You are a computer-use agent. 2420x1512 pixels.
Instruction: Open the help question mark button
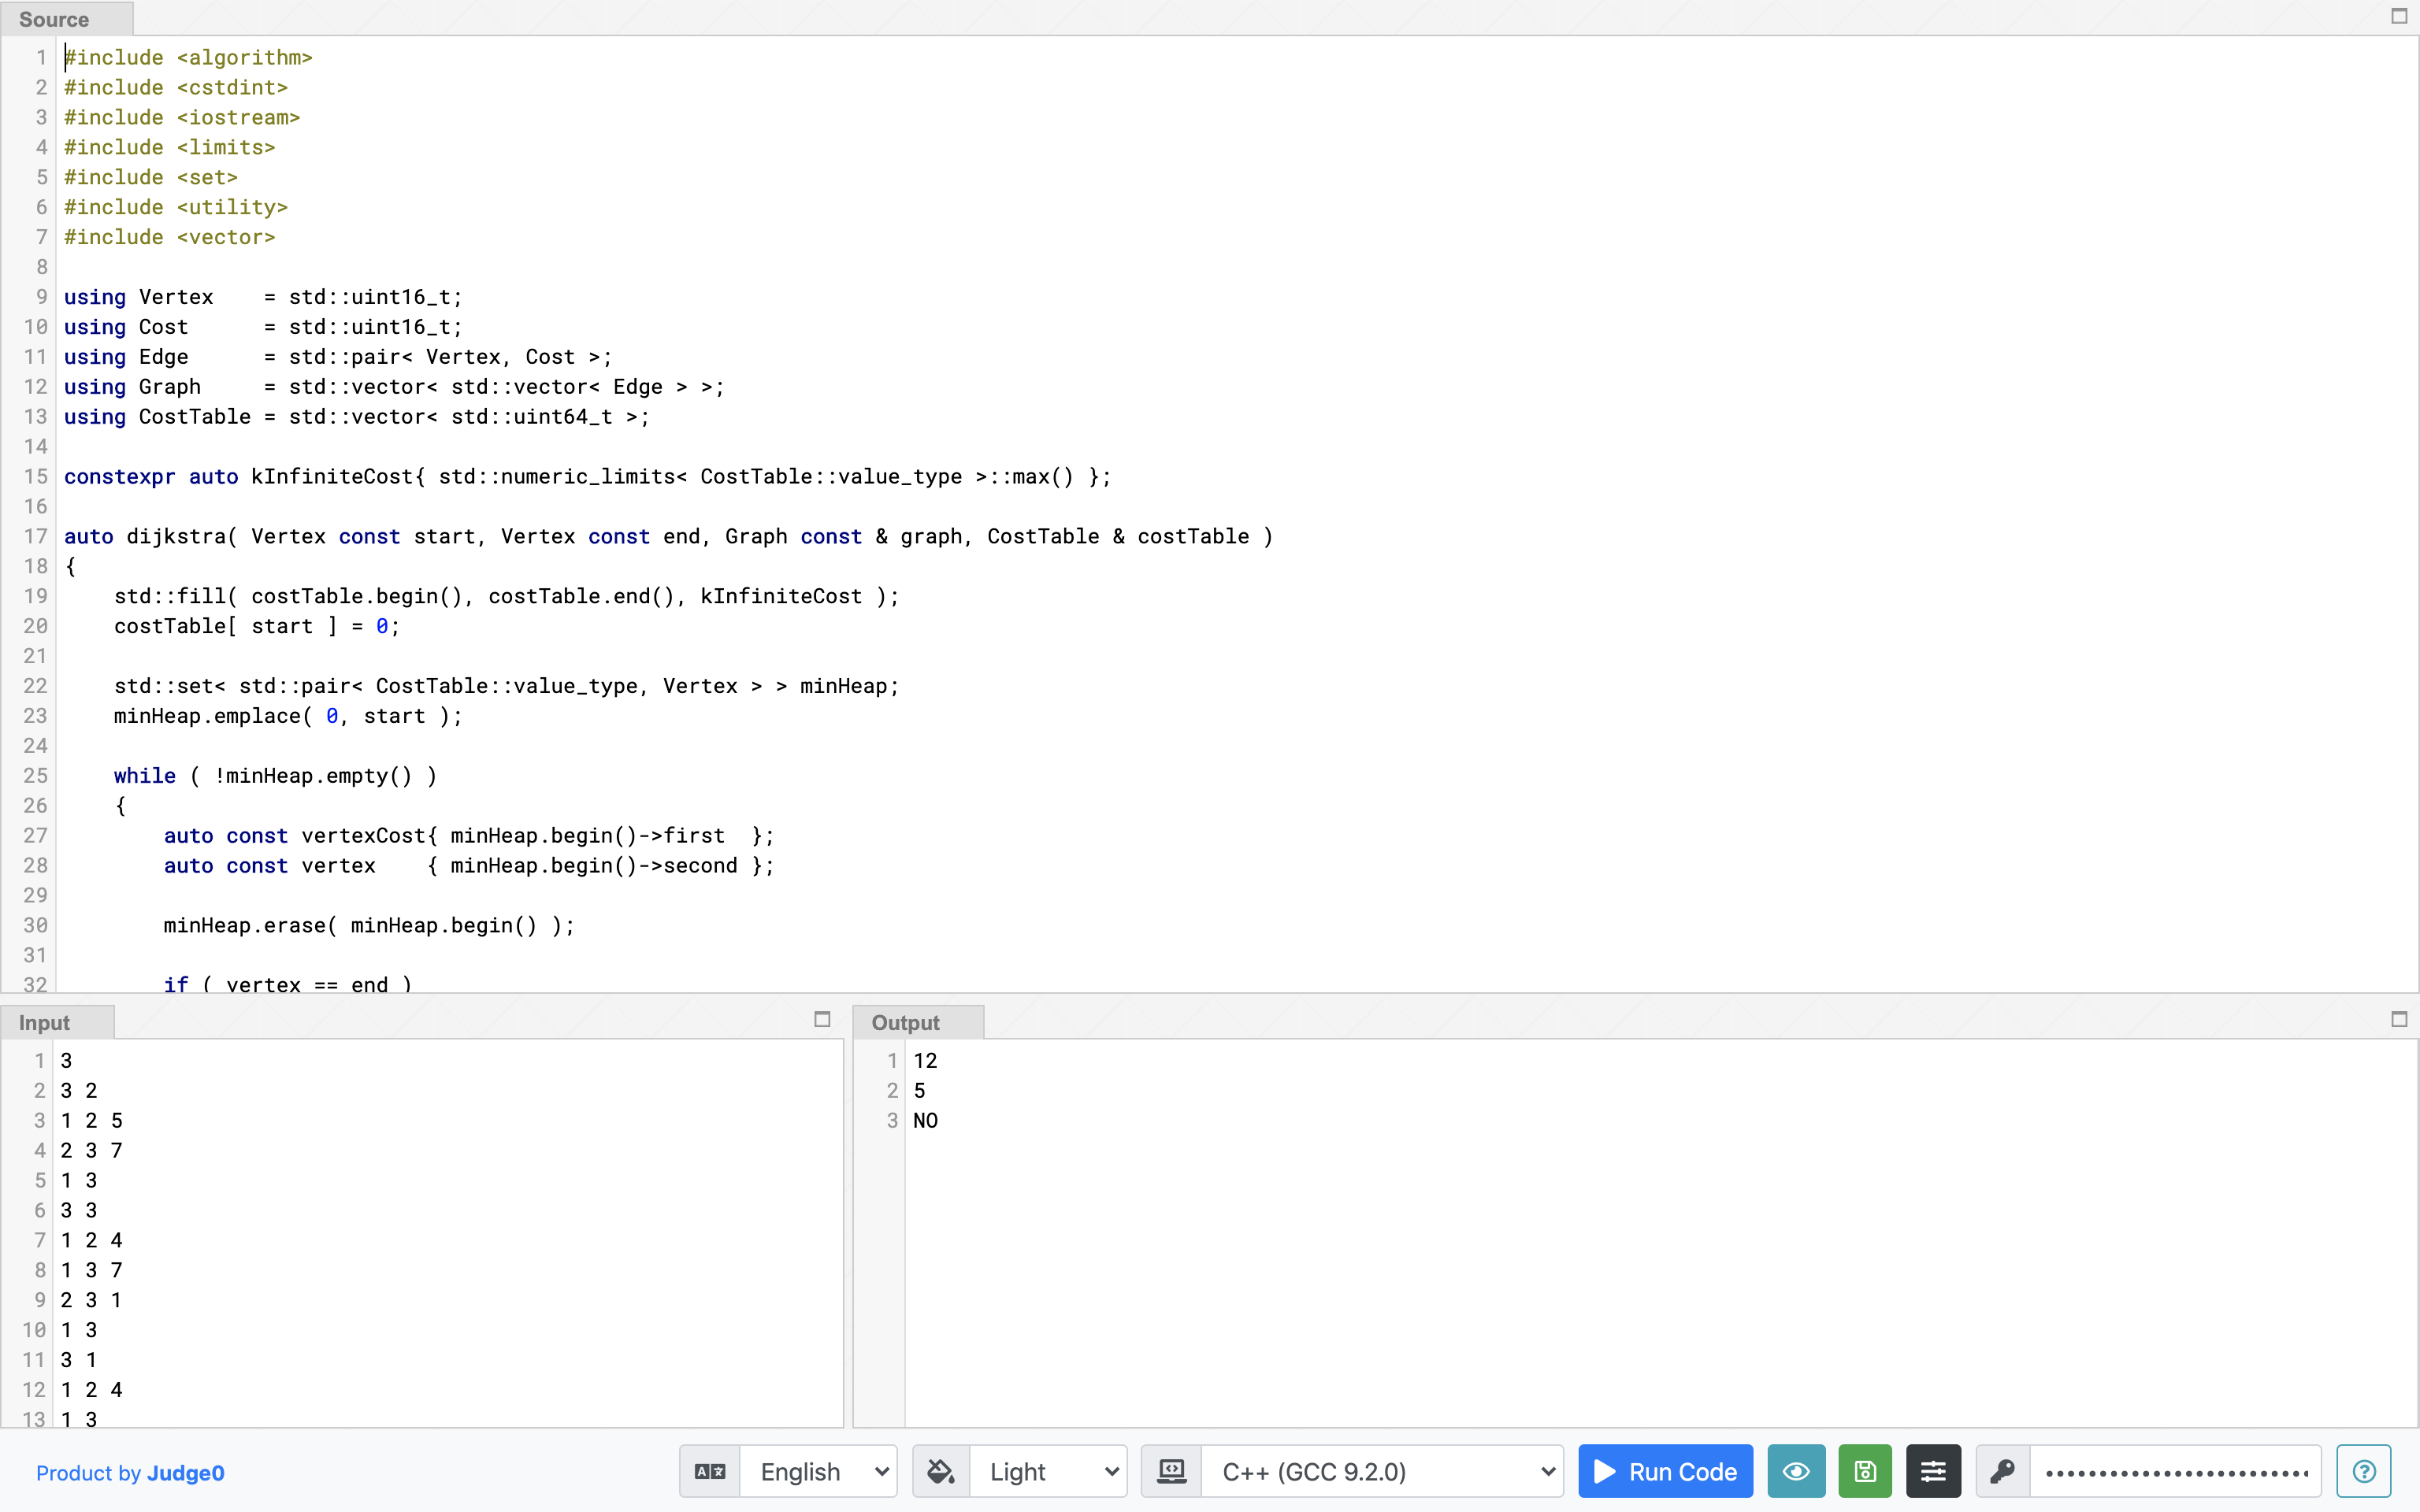click(x=2363, y=1471)
